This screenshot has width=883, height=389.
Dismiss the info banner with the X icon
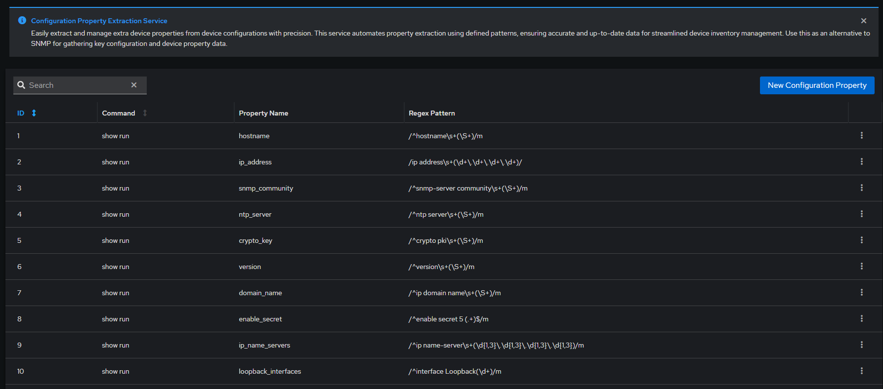point(864,21)
